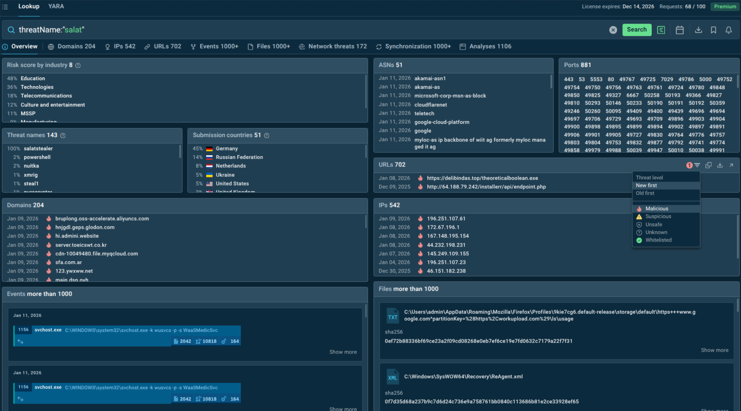This screenshot has width=741, height=411.
Task: Open the notifications bell
Action: pyautogui.click(x=728, y=30)
